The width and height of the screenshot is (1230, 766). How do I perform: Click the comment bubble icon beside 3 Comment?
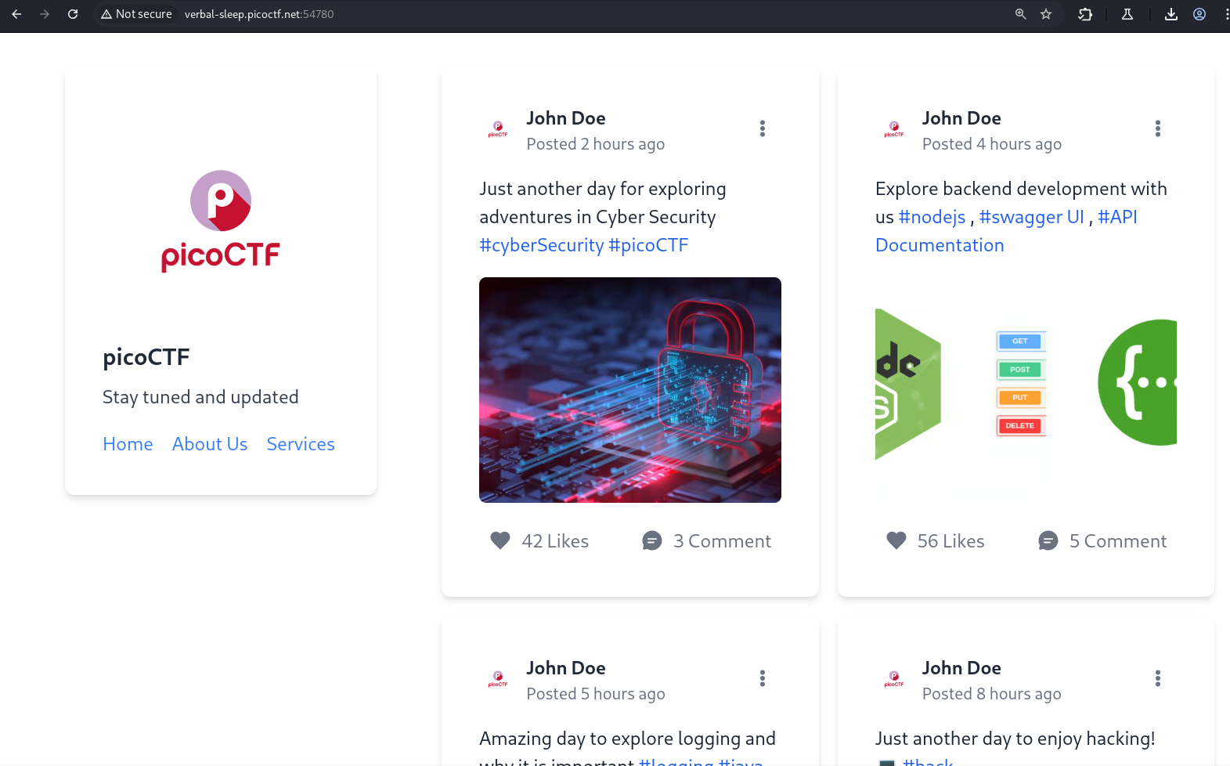651,540
